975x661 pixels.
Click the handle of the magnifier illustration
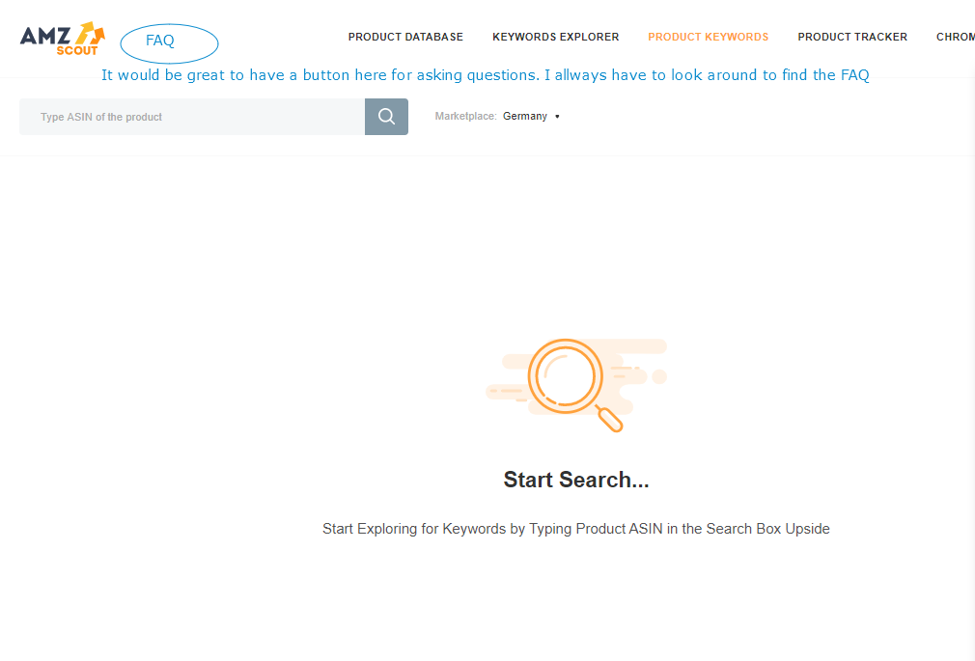click(x=610, y=419)
